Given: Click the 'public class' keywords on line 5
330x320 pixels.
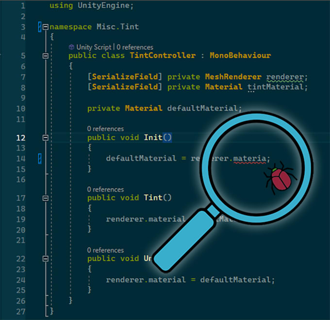Looking at the screenshot, I should (x=97, y=55).
